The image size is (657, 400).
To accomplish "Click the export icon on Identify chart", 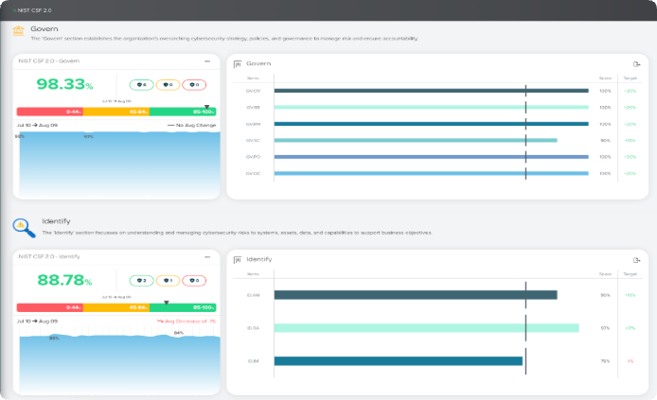I will point(636,260).
